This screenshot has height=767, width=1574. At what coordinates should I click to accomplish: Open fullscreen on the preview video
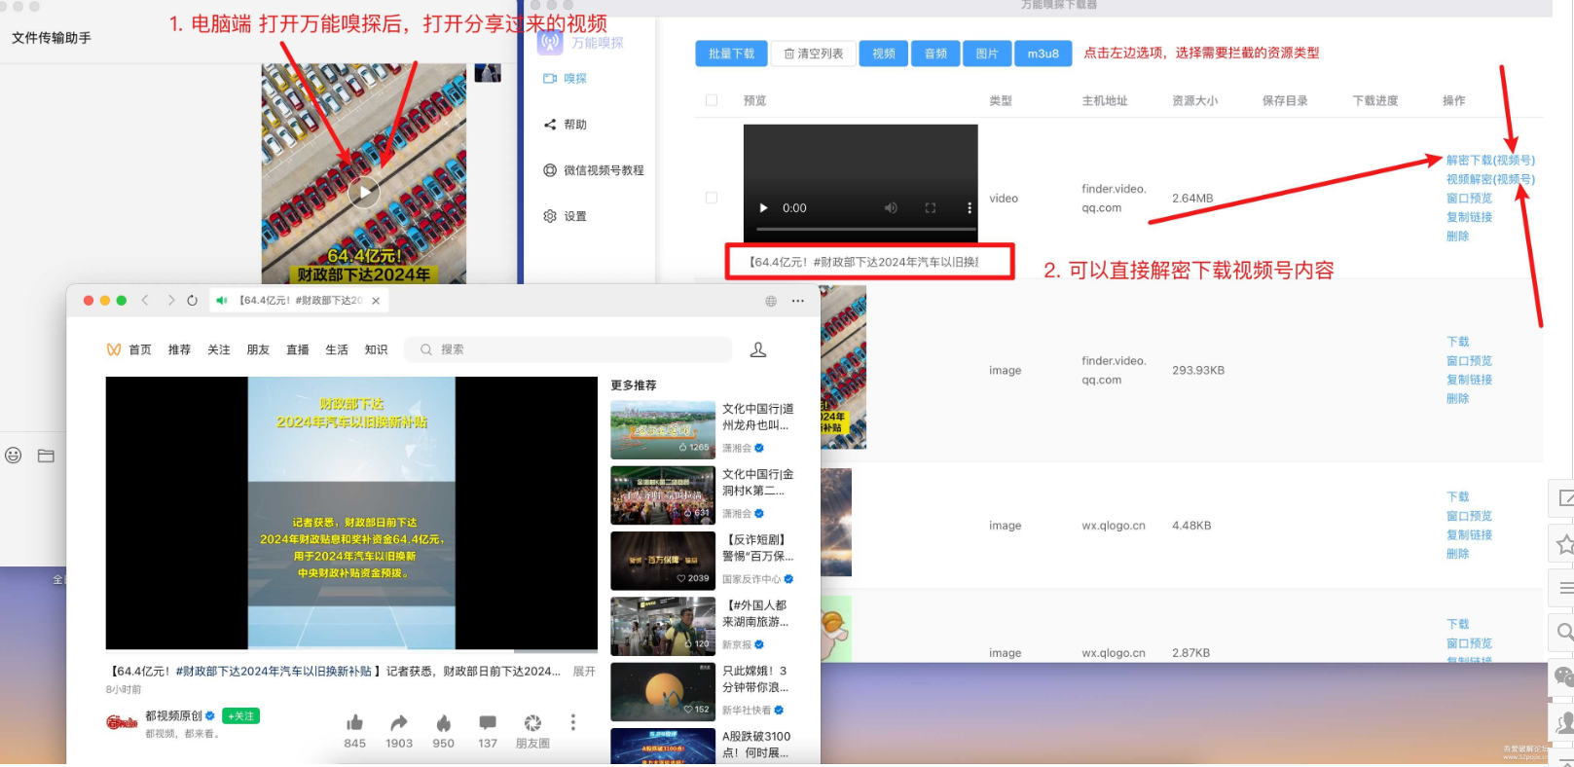931,208
